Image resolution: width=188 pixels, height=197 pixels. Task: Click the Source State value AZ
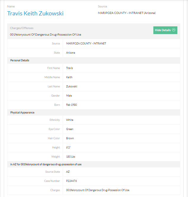coord(68,172)
